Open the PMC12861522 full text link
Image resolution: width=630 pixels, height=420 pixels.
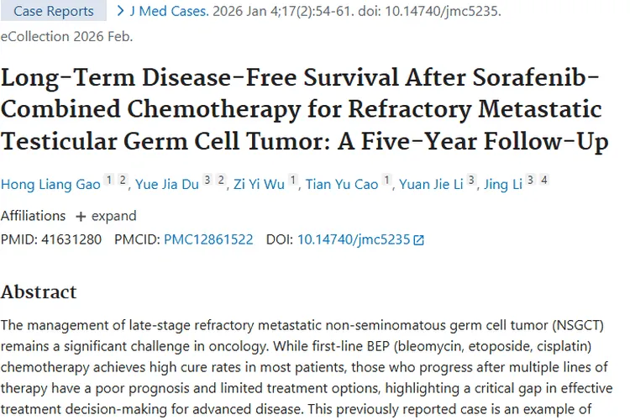[208, 239]
